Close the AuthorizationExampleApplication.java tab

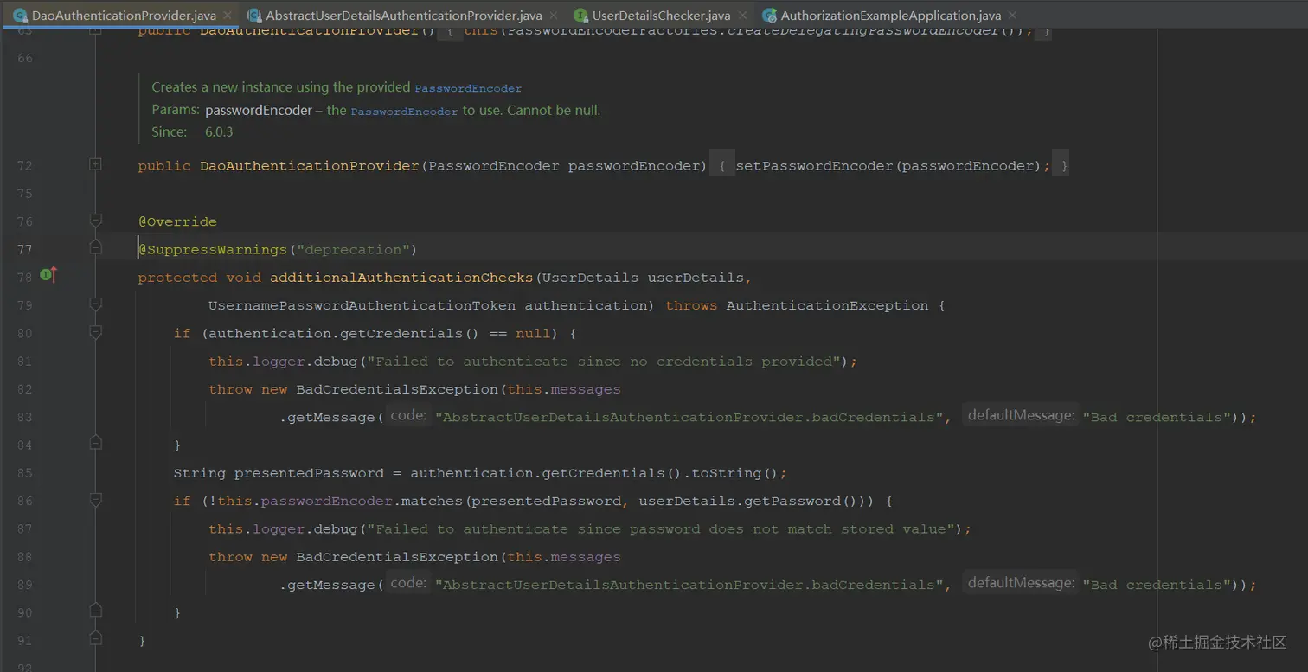1013,16
